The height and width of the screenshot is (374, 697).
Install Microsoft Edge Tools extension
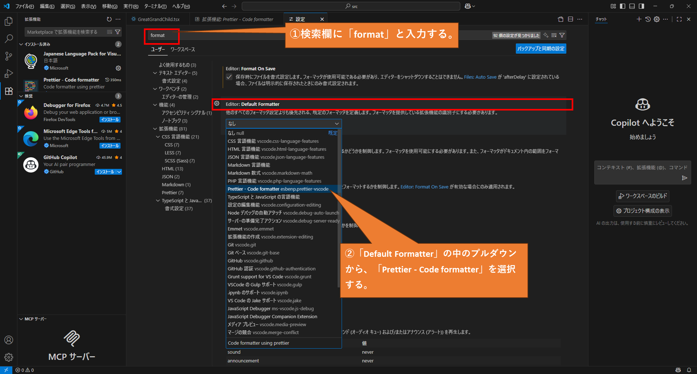[110, 146]
